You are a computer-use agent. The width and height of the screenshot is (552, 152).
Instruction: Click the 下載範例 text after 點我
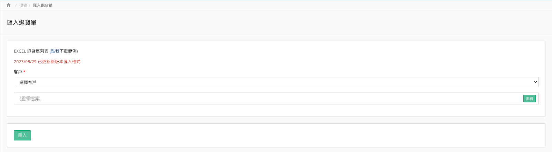pyautogui.click(x=68, y=51)
